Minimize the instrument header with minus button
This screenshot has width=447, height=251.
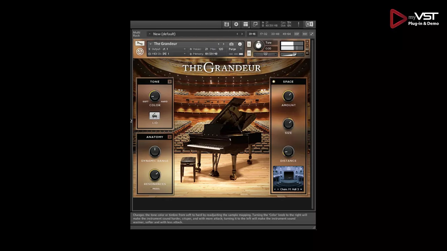(x=307, y=45)
